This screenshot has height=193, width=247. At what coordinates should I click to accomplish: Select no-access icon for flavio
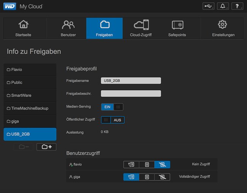coord(162,165)
